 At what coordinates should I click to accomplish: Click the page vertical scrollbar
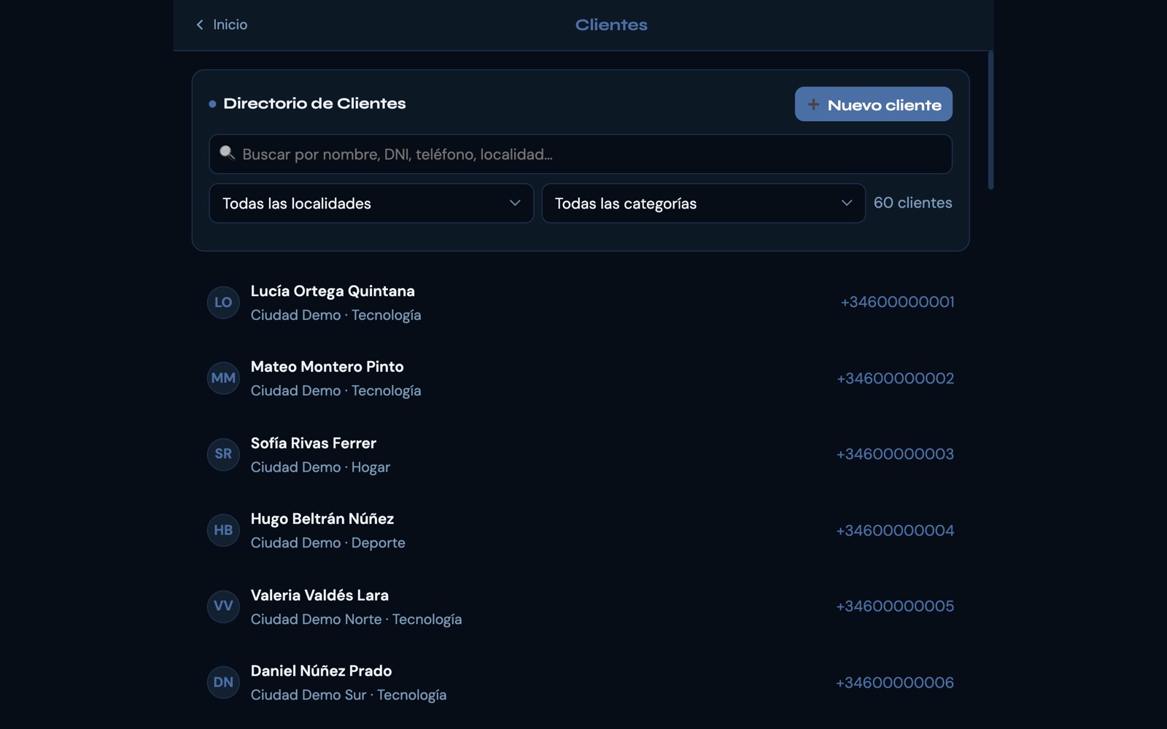990,120
